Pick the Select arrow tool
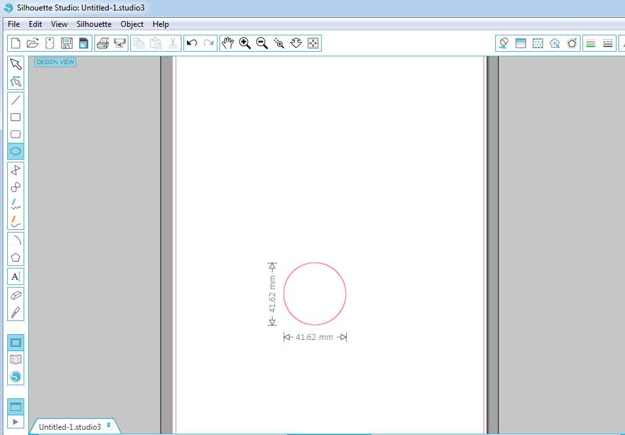The image size is (625, 435). (16, 64)
